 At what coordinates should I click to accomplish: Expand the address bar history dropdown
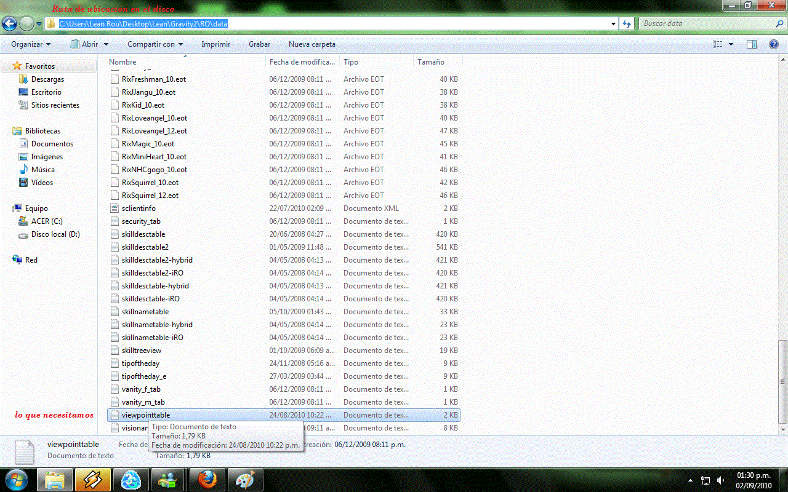coord(613,24)
